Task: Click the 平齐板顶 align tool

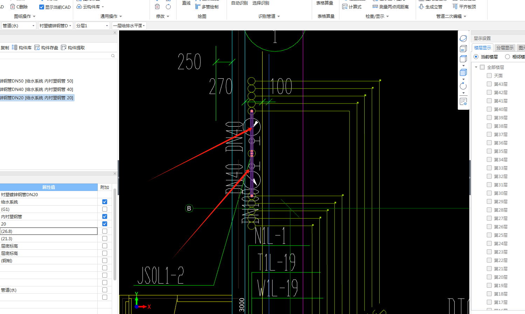Action: 464,7
